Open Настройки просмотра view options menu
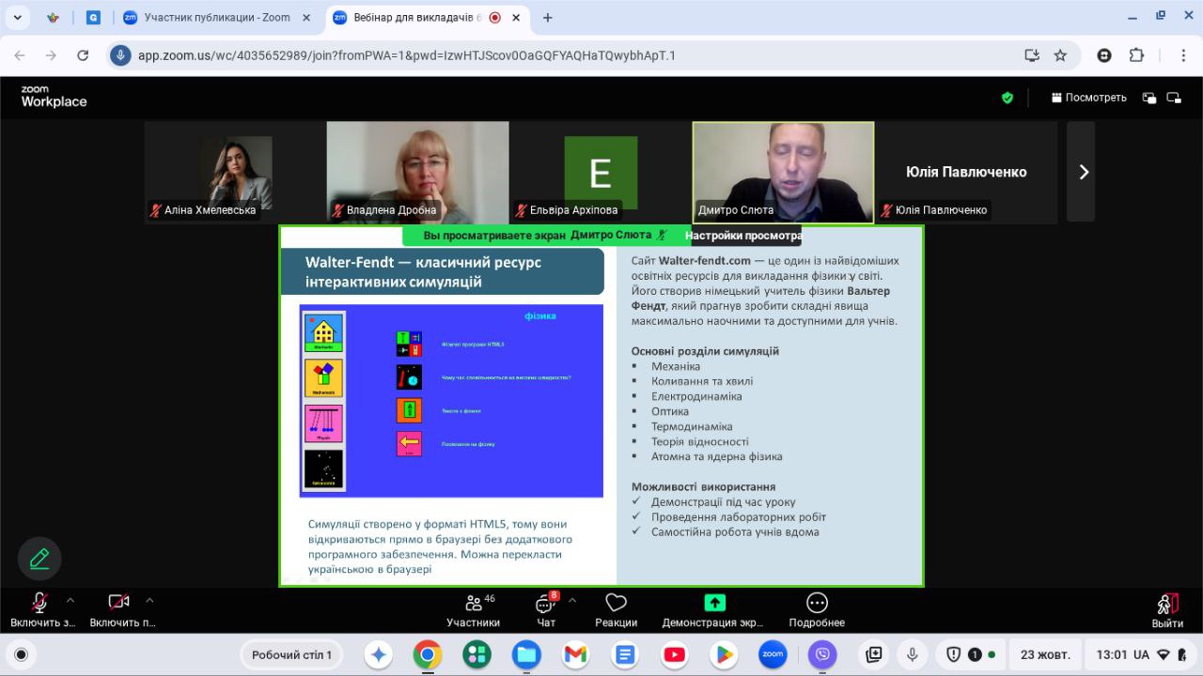The width and height of the screenshot is (1203, 676). pos(742,236)
